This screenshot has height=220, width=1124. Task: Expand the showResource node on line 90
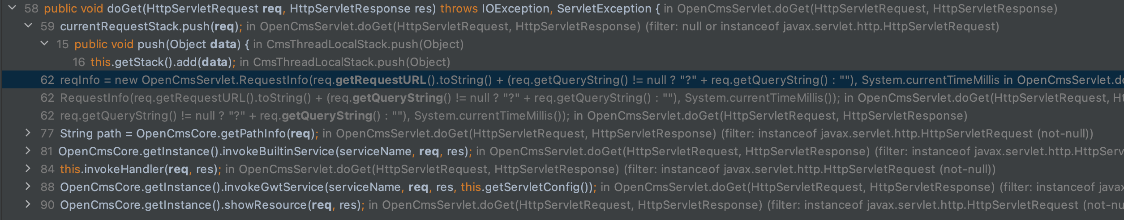(x=28, y=204)
